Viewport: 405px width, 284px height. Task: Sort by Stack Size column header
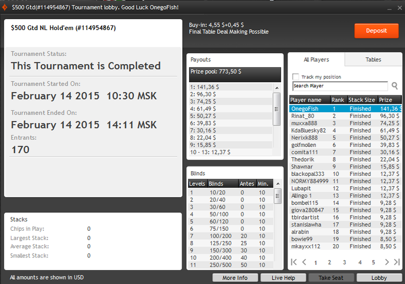[362, 100]
